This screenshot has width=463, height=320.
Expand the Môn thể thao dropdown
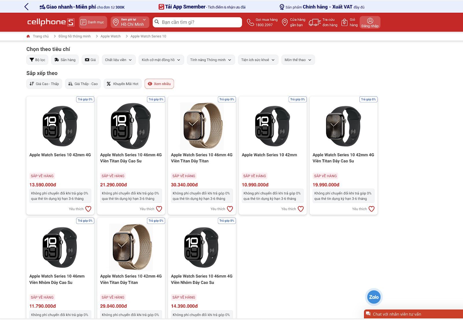point(298,60)
